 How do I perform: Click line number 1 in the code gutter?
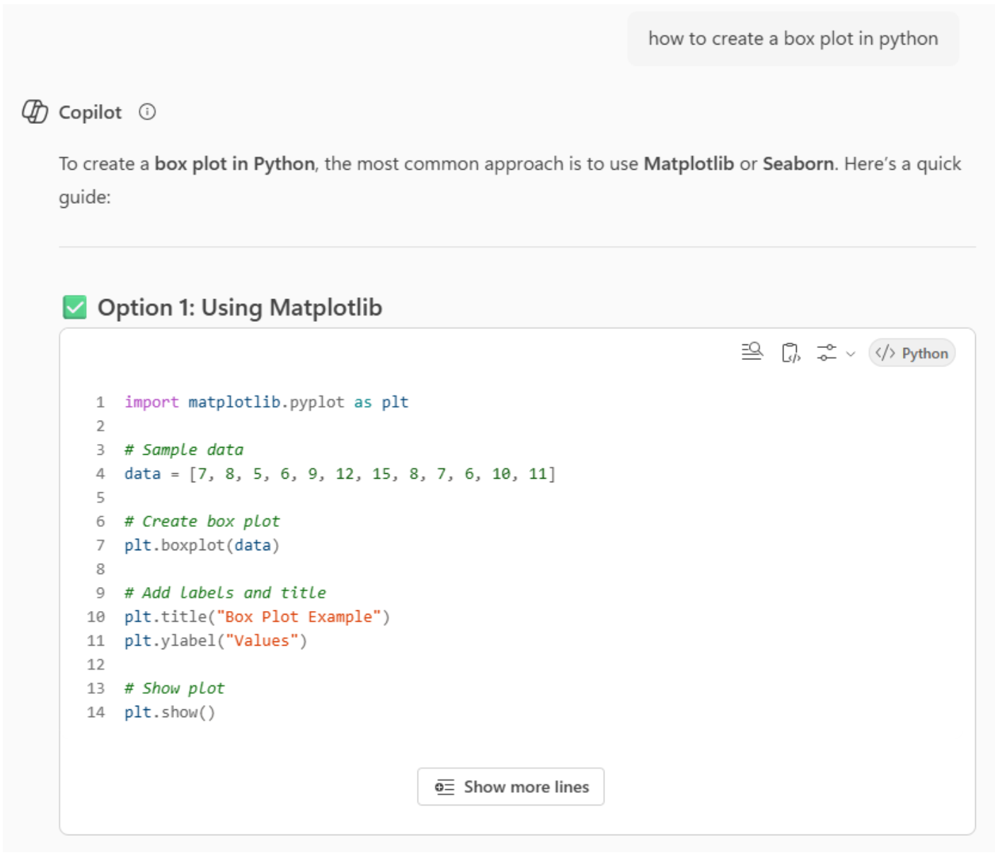pyautogui.click(x=100, y=402)
